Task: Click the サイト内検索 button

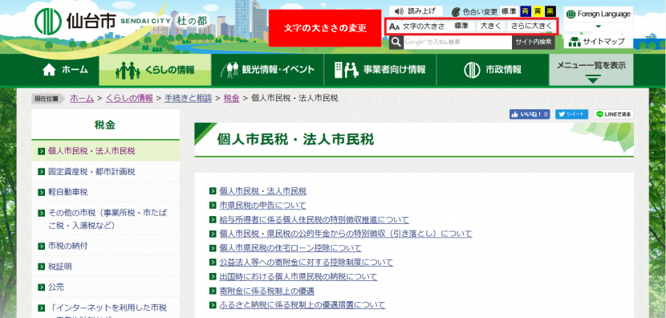Action: [534, 42]
